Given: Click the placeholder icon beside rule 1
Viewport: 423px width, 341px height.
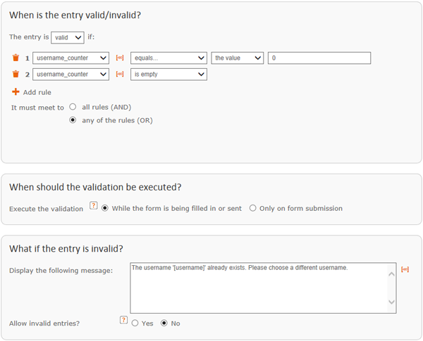Looking at the screenshot, I should point(120,58).
